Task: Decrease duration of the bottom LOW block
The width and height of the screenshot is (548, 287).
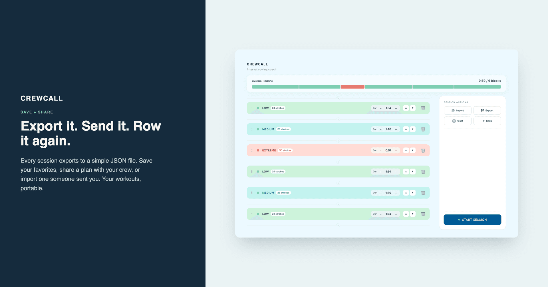Action: click(x=381, y=214)
